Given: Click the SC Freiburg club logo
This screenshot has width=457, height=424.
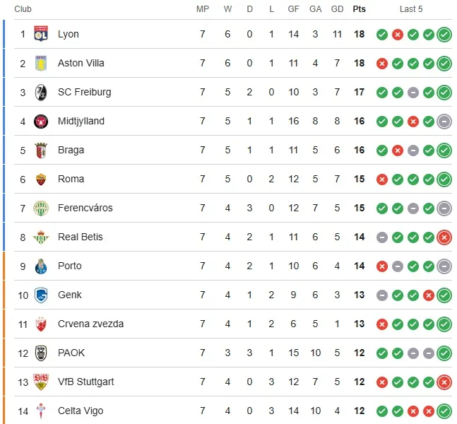Looking at the screenshot, I should click(40, 92).
